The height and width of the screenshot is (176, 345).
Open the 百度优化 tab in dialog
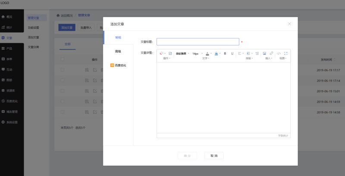[x=118, y=65]
